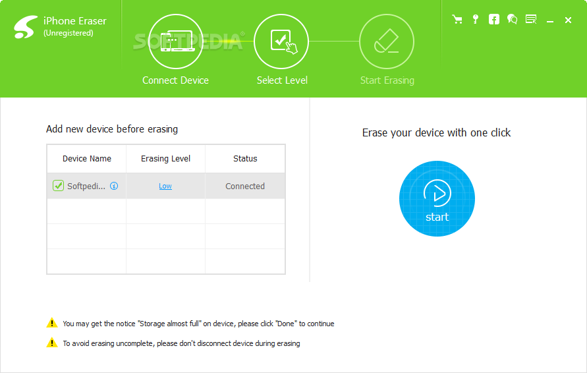
Task: Click the Start Erasing eraser icon
Action: (x=387, y=42)
